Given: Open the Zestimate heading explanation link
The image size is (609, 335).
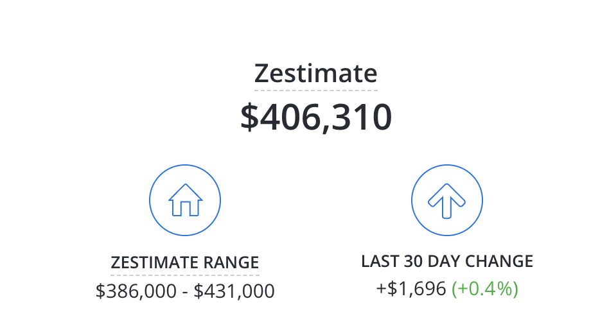Looking at the screenshot, I should point(315,73).
